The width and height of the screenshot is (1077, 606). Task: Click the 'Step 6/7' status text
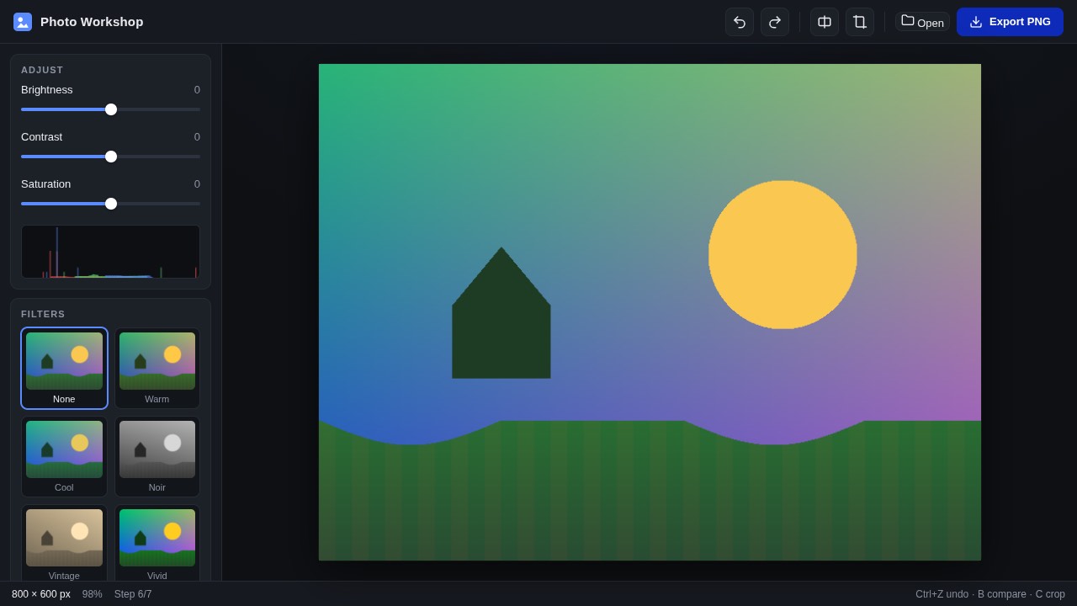(x=133, y=594)
